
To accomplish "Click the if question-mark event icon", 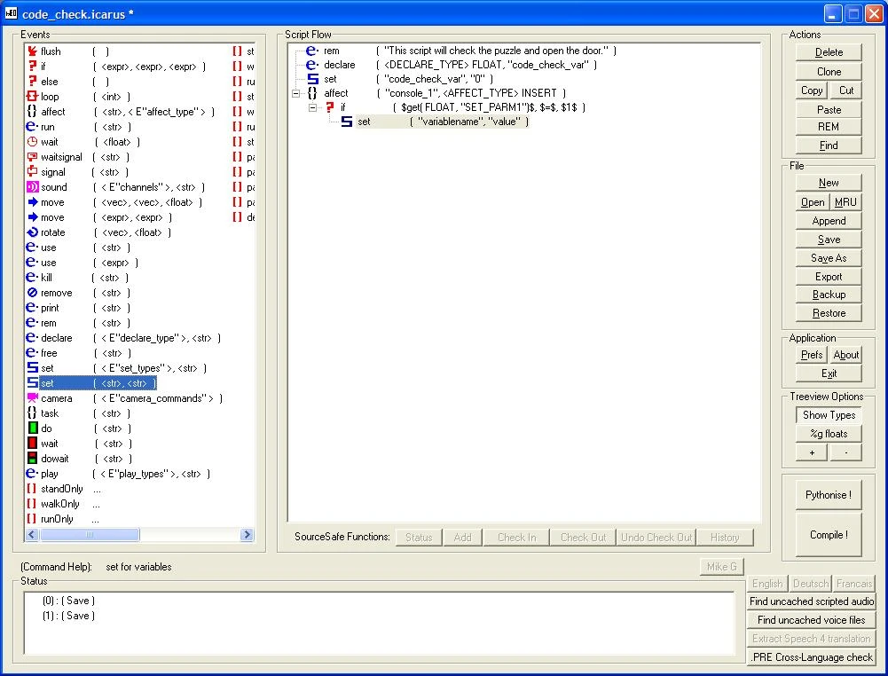I will pos(33,66).
